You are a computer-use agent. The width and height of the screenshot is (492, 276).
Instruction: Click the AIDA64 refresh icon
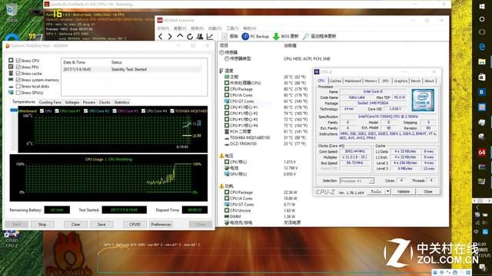click(190, 36)
